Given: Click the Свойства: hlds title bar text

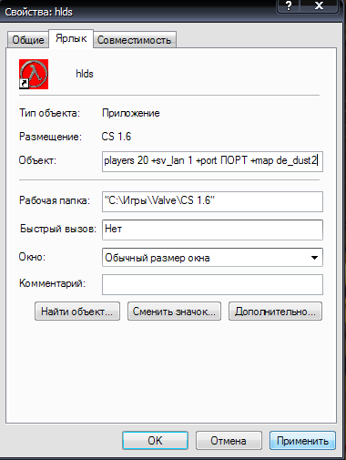Looking at the screenshot, I should coord(39,12).
